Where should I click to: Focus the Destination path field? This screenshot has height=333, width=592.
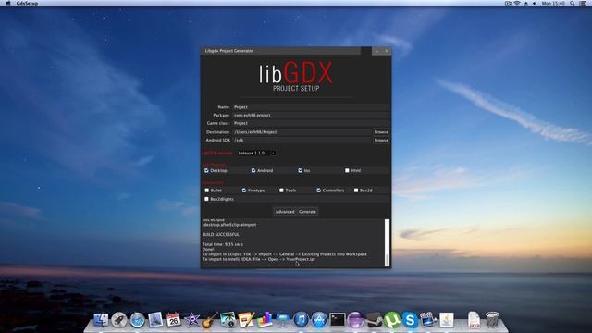(x=302, y=132)
